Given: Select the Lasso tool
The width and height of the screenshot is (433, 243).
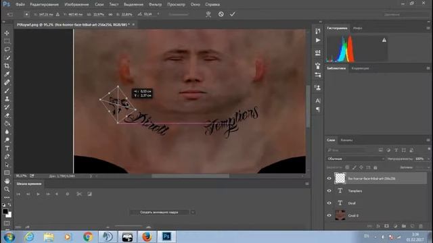Looking at the screenshot, I should pyautogui.click(x=7, y=49).
